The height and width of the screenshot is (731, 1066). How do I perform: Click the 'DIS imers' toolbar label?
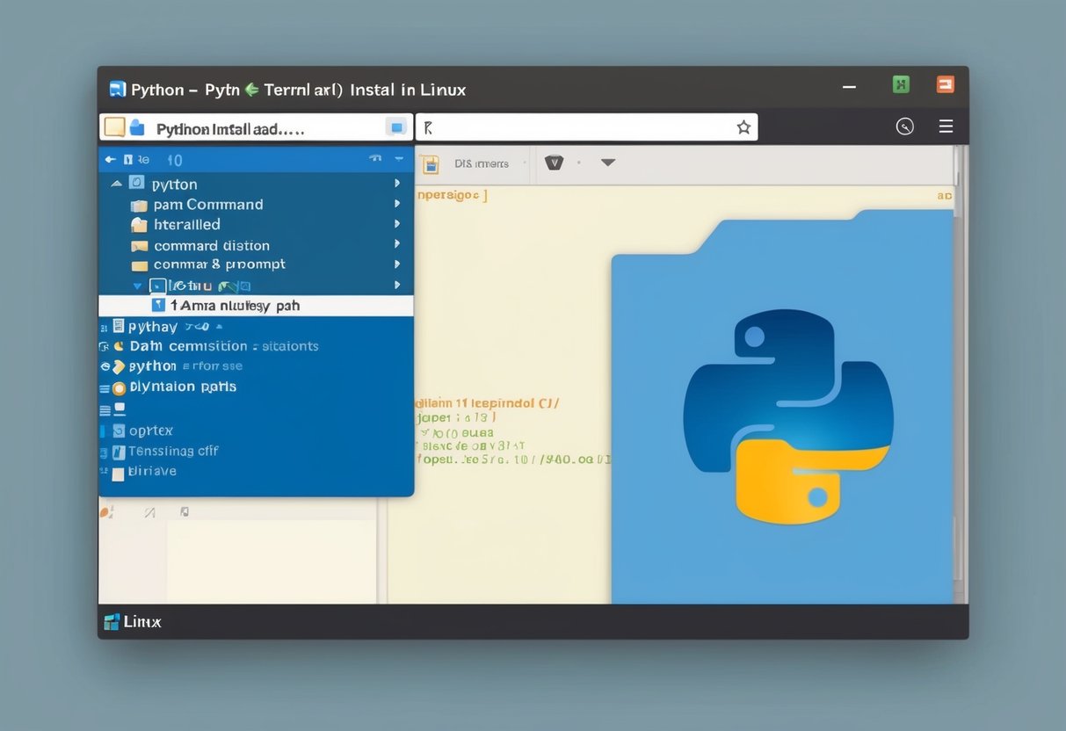pos(482,163)
